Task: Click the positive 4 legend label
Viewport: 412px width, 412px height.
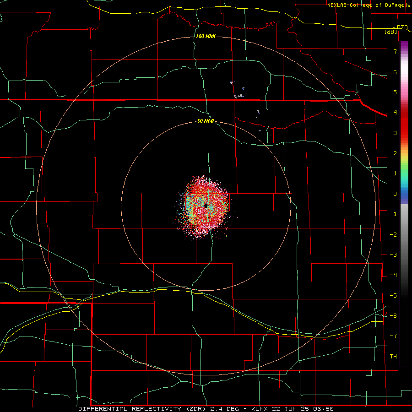Action: click(x=395, y=113)
